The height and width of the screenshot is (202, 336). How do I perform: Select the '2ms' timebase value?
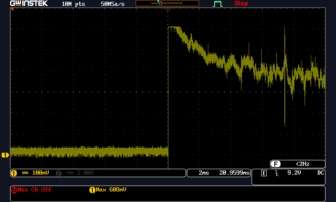(204, 173)
